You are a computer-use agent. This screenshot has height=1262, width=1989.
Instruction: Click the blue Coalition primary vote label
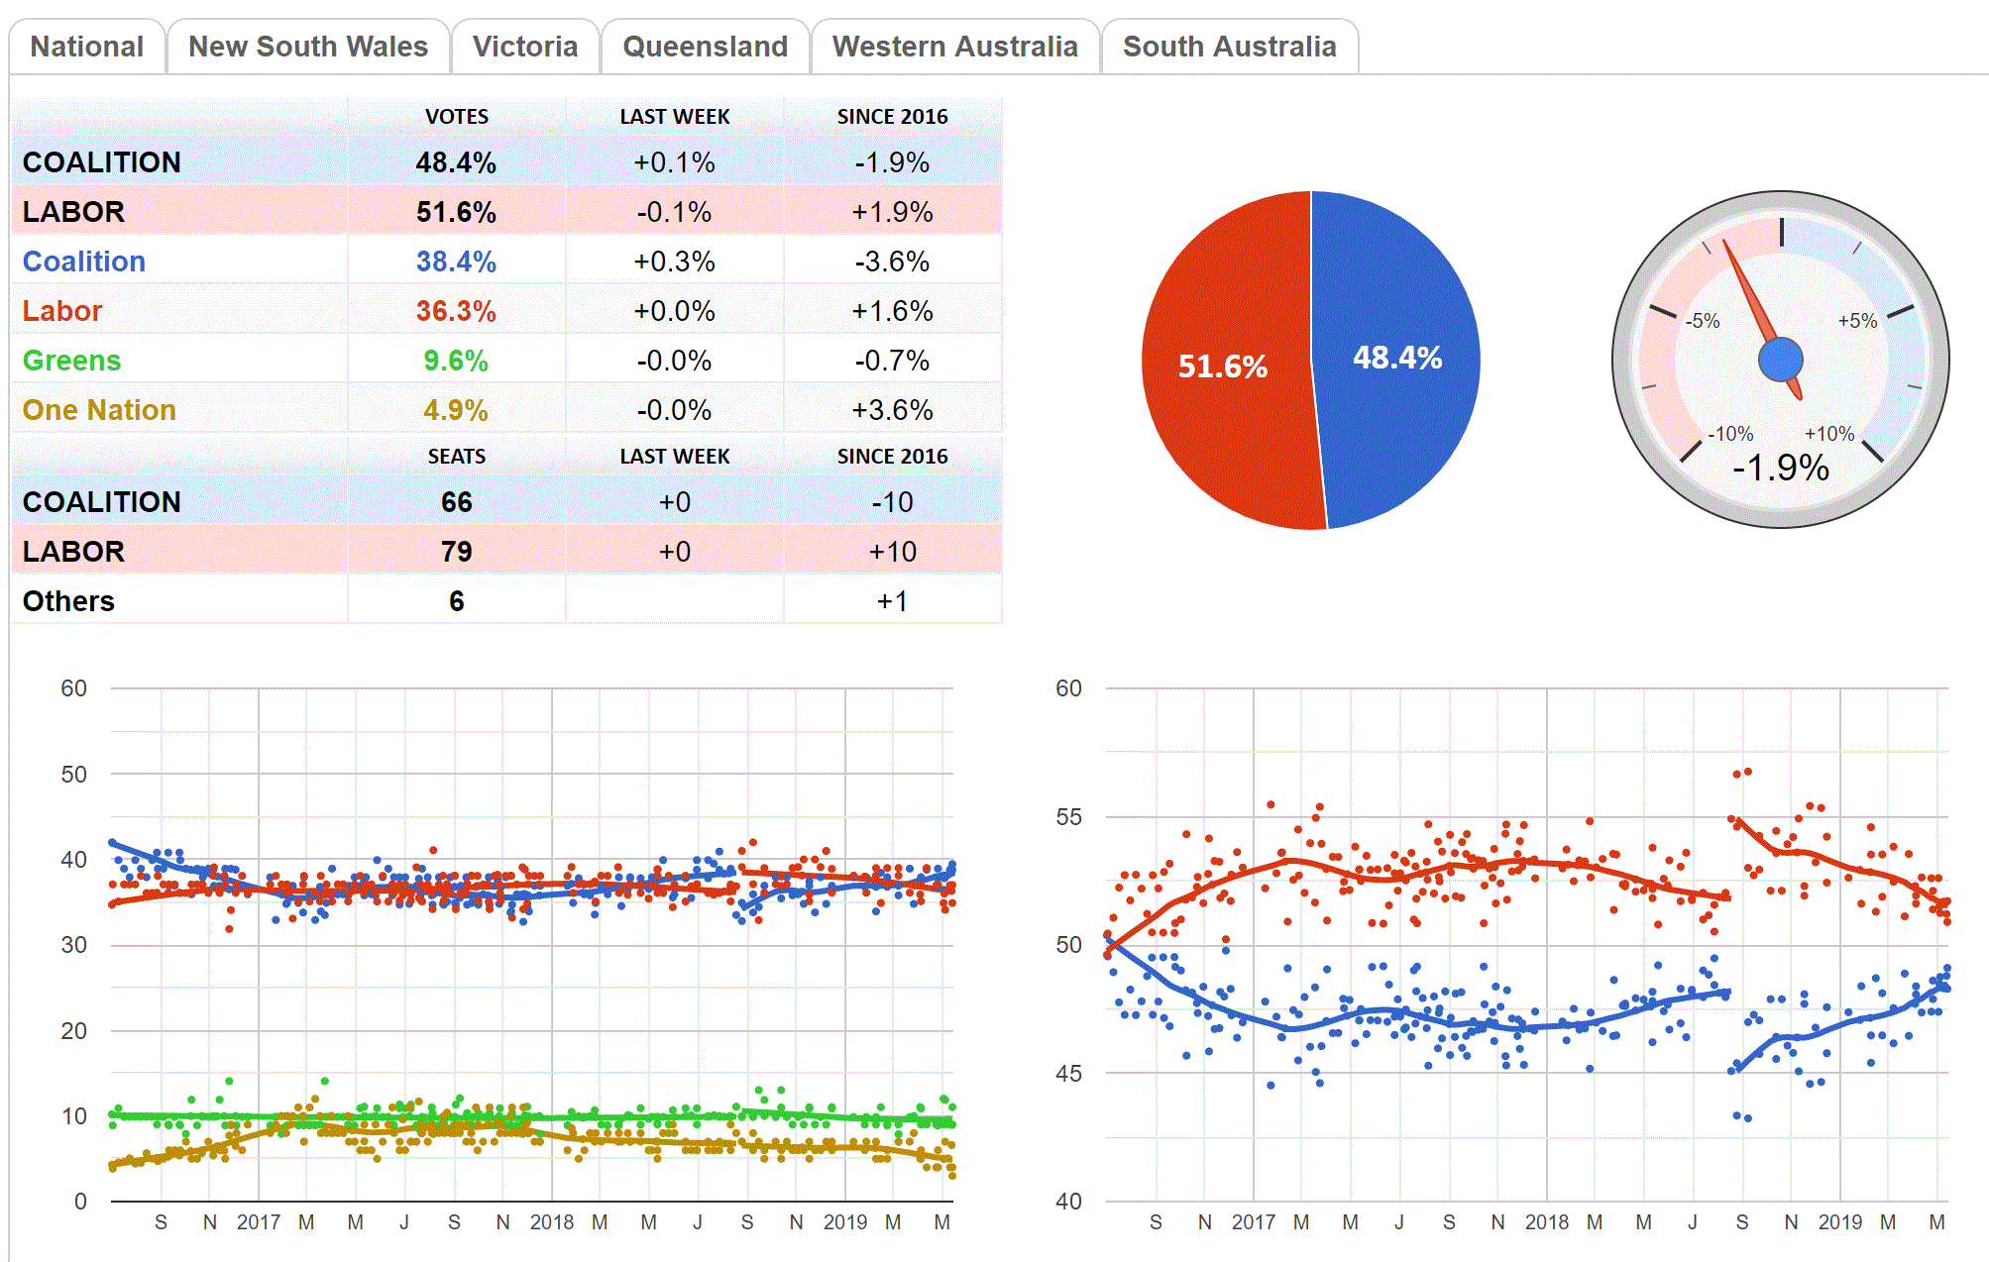coord(84,262)
